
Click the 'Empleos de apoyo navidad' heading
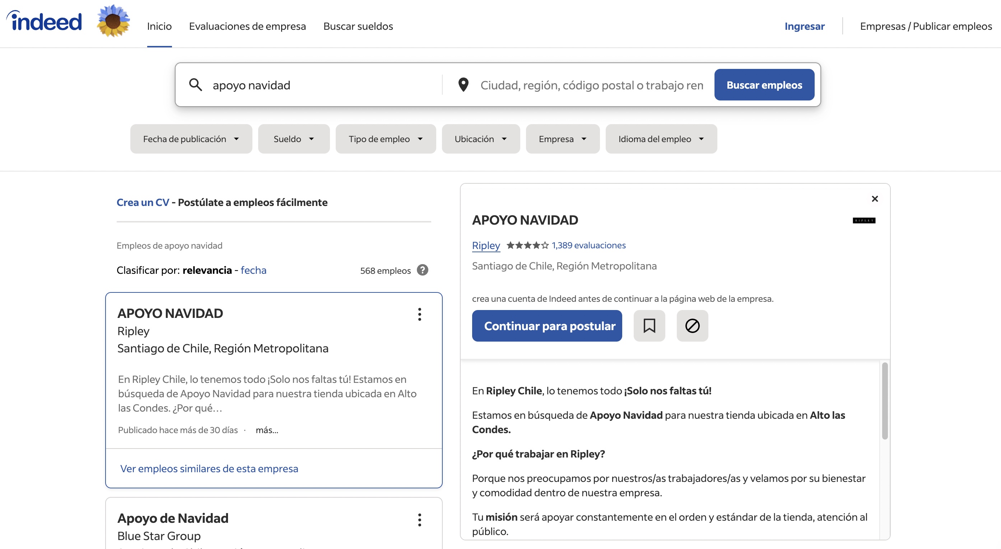click(169, 245)
